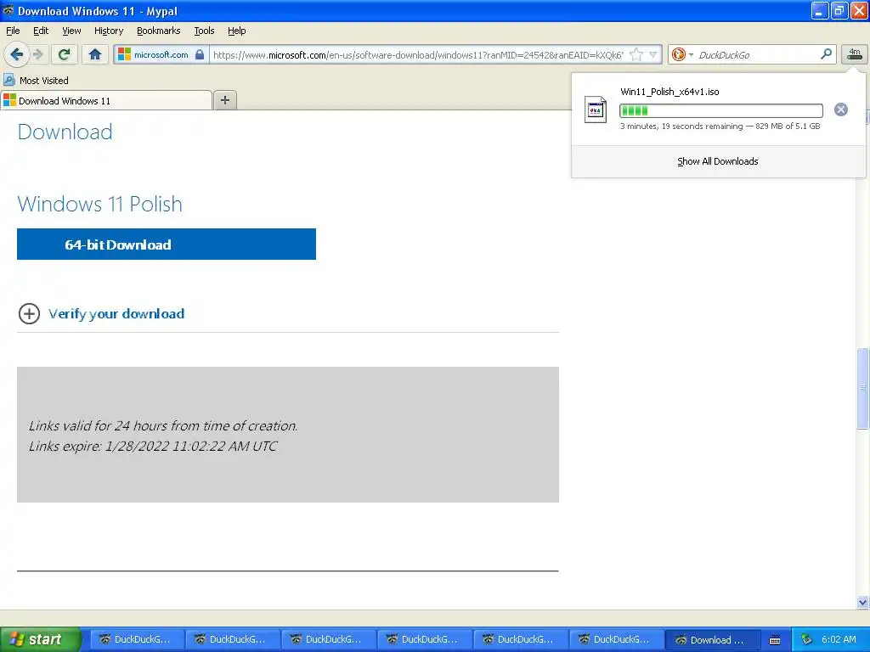Screen dimensions: 870x652
Task: Click the vertical scrollbar thumb
Action: 862,388
